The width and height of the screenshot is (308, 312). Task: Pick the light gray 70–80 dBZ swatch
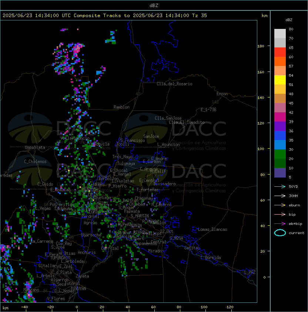point(280,34)
